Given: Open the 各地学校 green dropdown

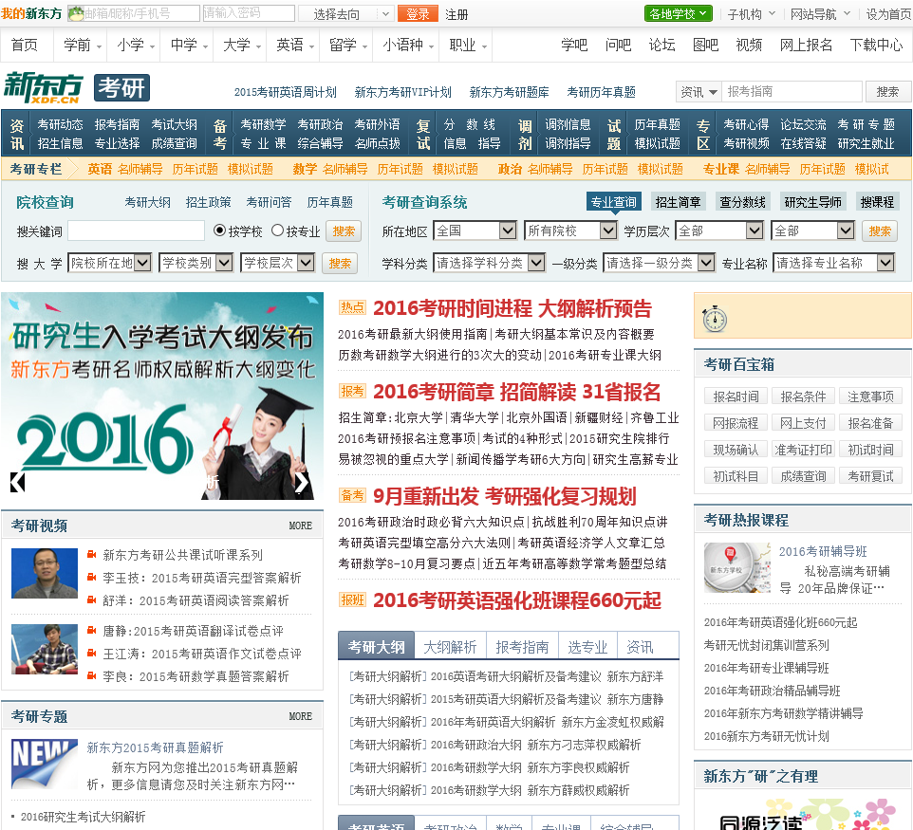Looking at the screenshot, I should coord(679,13).
